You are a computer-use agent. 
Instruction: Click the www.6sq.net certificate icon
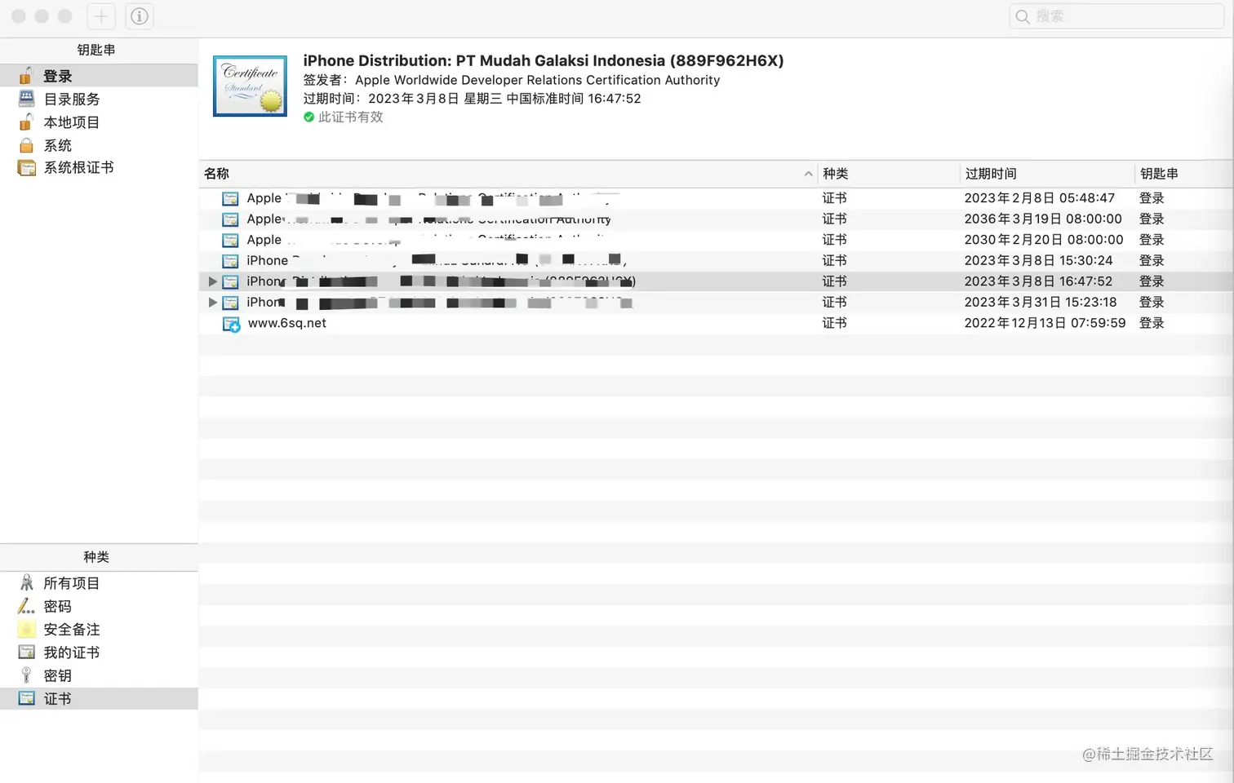click(x=231, y=324)
